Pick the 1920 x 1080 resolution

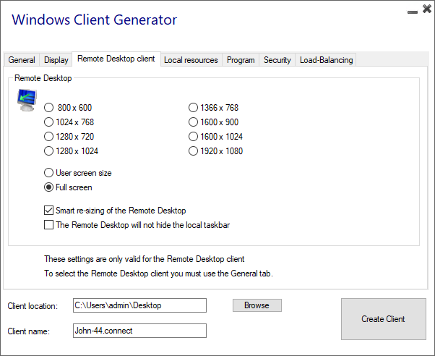pyautogui.click(x=194, y=151)
